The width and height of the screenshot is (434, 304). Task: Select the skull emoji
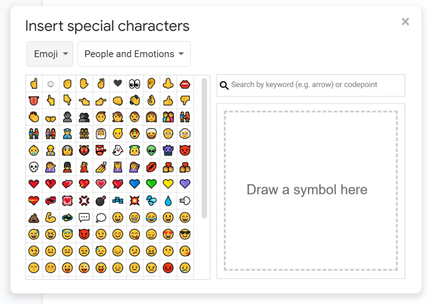coord(34,167)
